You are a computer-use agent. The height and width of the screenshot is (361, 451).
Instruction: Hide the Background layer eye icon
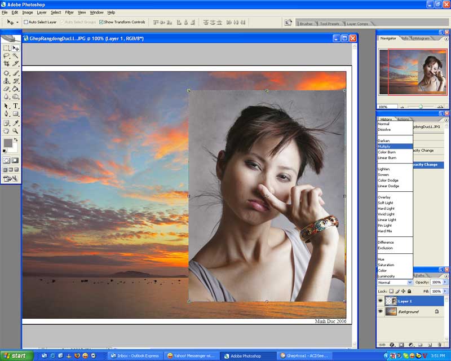380,311
